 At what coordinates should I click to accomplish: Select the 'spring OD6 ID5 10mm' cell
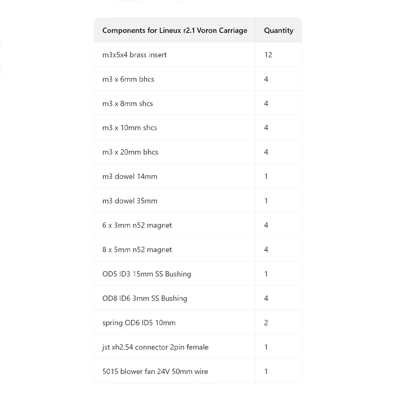click(139, 323)
